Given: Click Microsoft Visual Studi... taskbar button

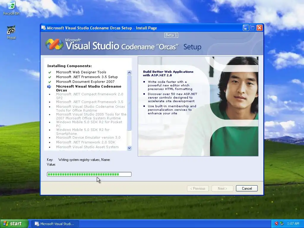Looking at the screenshot, I should 55,224.
